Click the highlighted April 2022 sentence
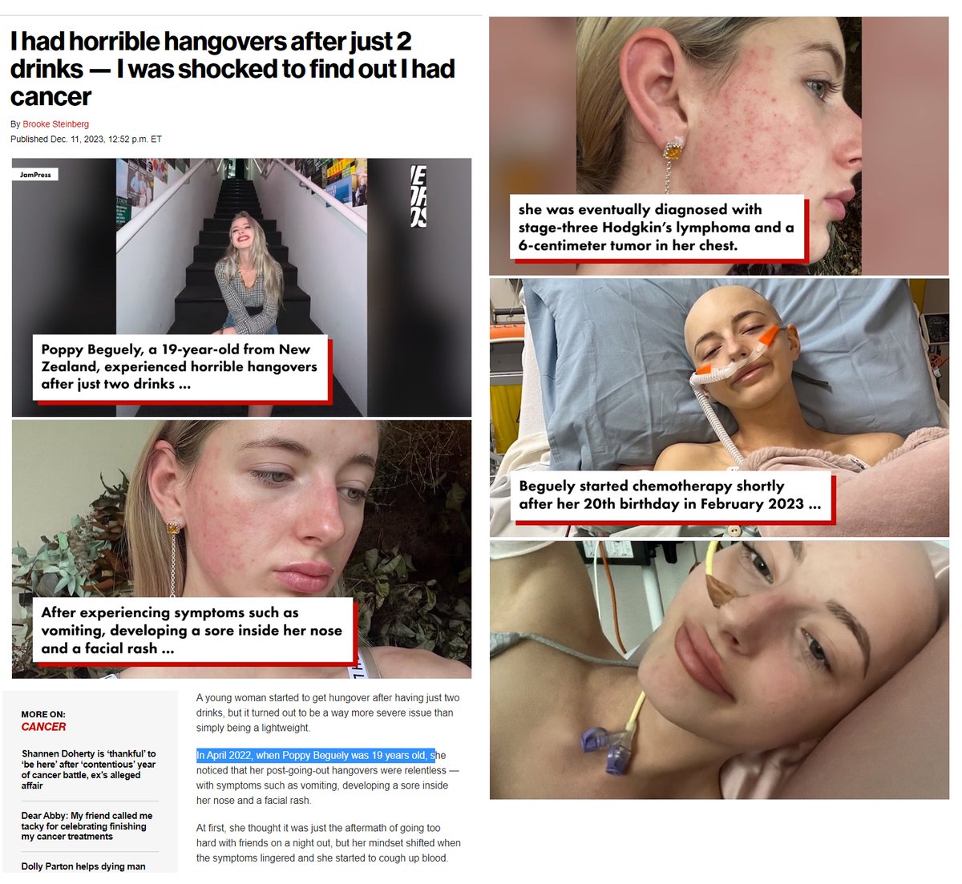This screenshot has height=884, width=962. [x=316, y=755]
